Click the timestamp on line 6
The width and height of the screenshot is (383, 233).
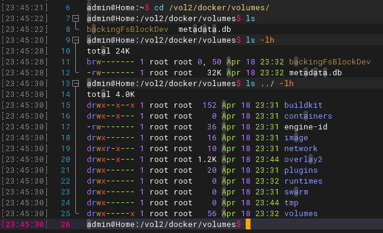point(25,8)
